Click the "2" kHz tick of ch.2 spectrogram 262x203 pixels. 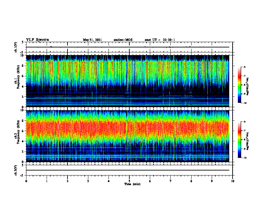pos(23,152)
